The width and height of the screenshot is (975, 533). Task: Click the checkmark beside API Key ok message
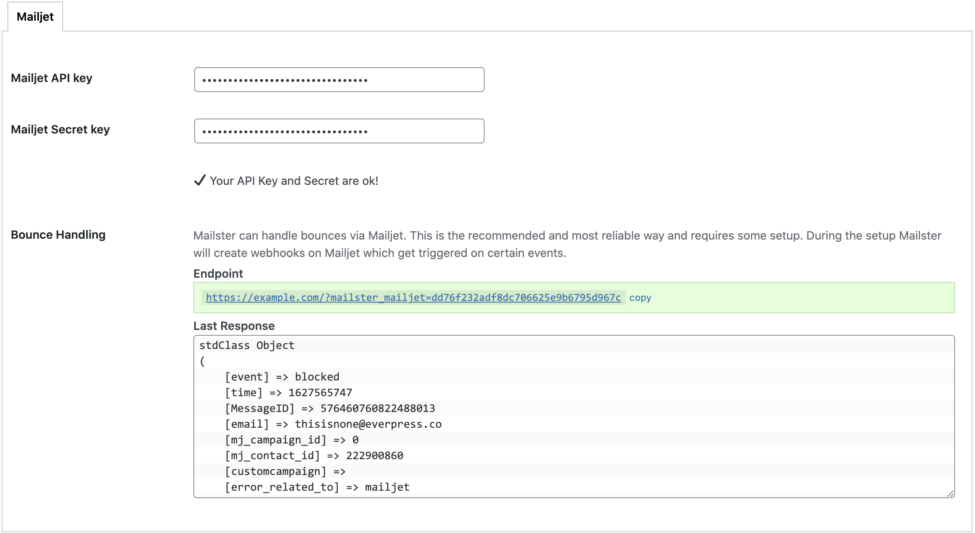(200, 181)
